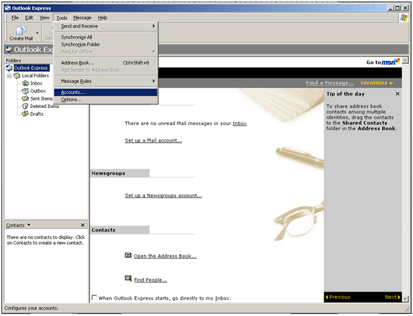The width and height of the screenshot is (413, 316).
Task: Choose Accounts from Tools menu
Action: (106, 92)
